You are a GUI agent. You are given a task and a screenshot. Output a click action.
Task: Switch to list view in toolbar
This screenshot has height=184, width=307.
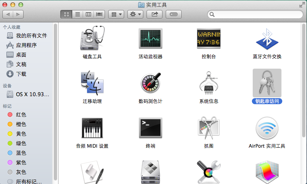pyautogui.click(x=77, y=14)
